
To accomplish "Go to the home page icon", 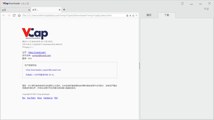I will click(19, 15).
